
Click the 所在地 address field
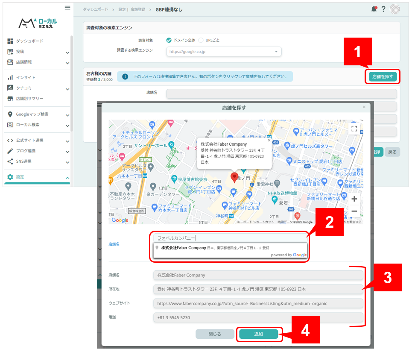click(258, 289)
